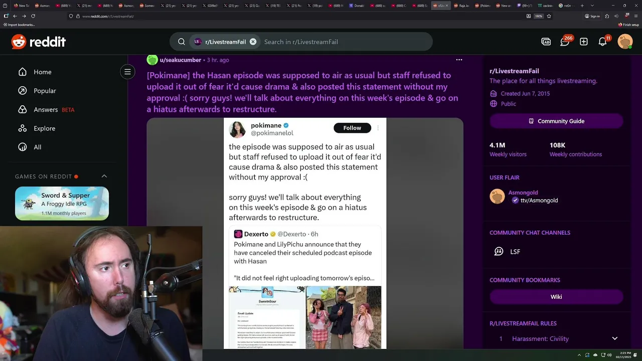The height and width of the screenshot is (361, 642).
Task: Reload the page
Action: point(33,16)
